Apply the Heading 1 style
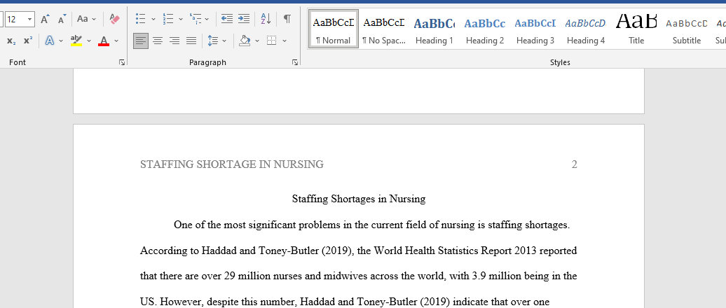This screenshot has width=726, height=308. click(x=434, y=29)
